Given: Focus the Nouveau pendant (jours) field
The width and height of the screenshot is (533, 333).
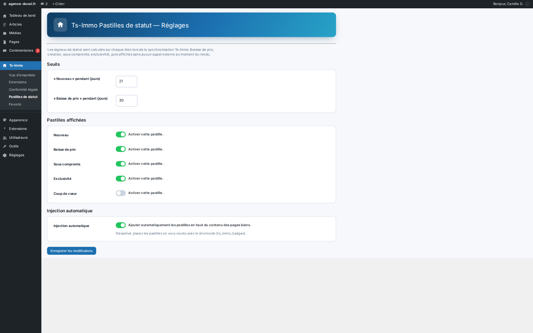Looking at the screenshot, I should [127, 82].
